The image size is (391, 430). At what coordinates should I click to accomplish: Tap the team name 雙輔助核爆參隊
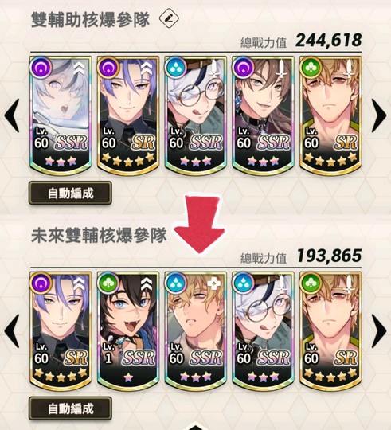pos(91,19)
